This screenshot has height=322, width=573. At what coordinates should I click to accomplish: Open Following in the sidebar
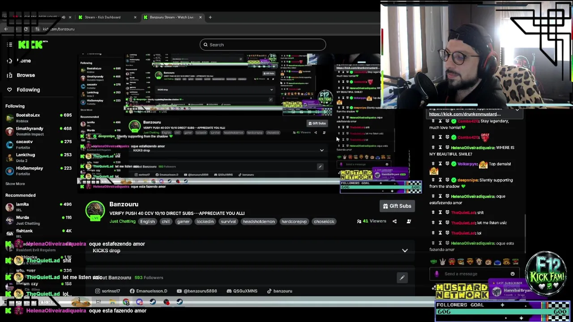(23, 90)
